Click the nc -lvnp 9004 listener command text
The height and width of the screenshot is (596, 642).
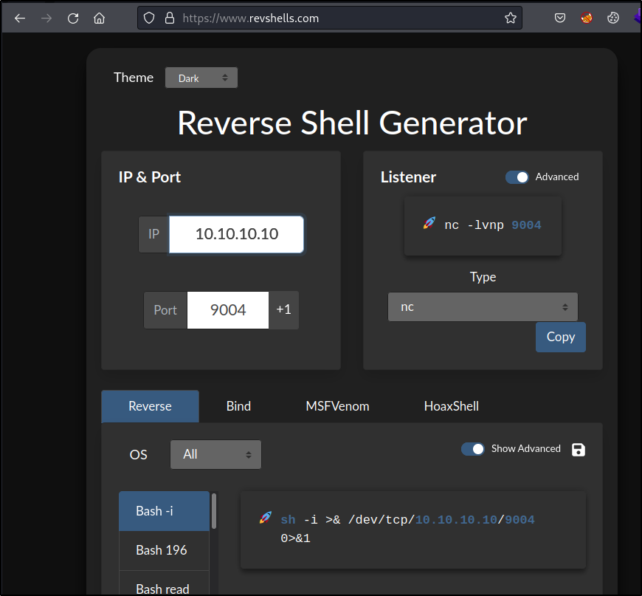point(492,225)
